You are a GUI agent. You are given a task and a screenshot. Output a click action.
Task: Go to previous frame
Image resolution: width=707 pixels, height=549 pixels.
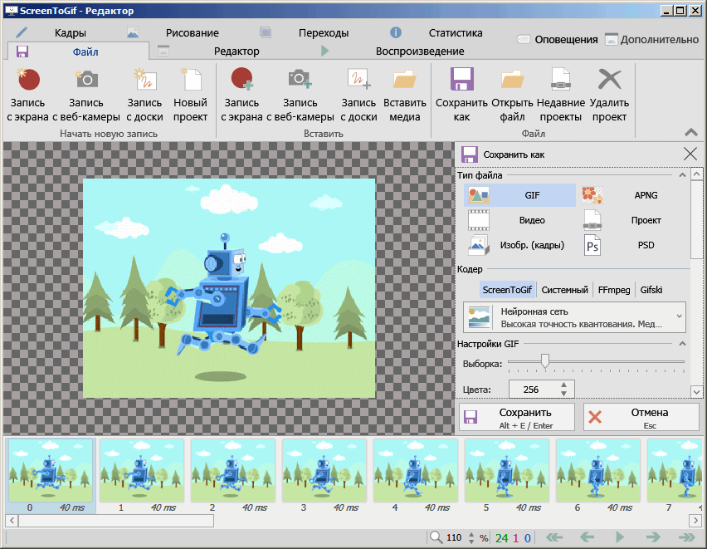click(587, 537)
